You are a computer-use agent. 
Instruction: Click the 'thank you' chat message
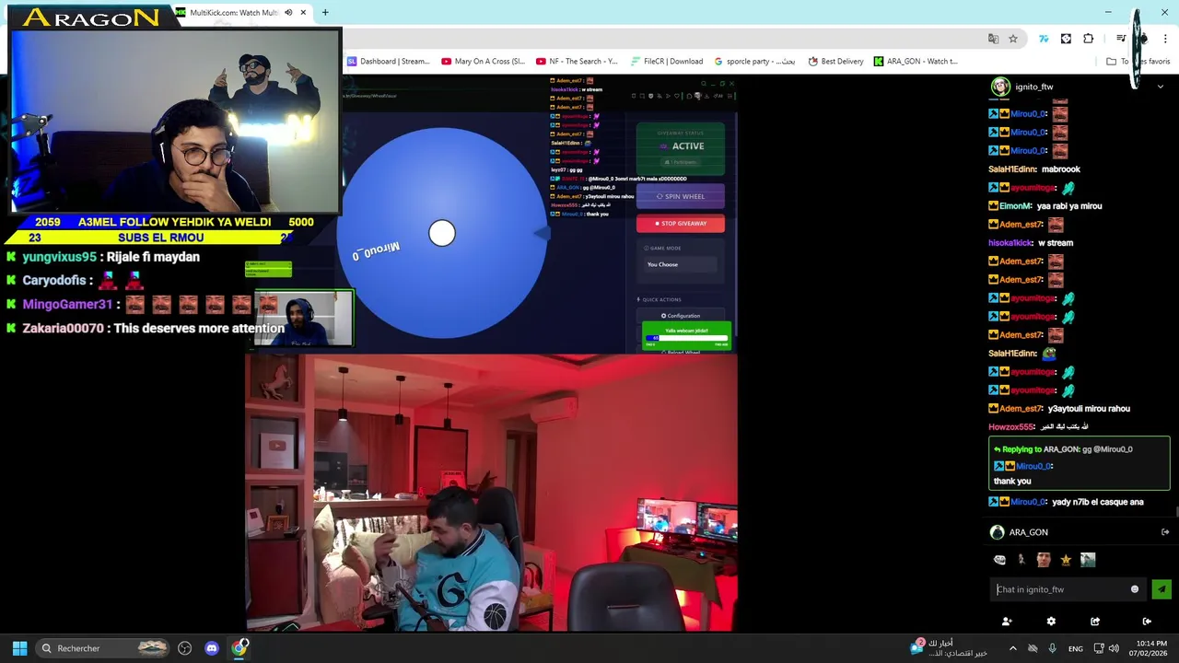pyautogui.click(x=1012, y=481)
